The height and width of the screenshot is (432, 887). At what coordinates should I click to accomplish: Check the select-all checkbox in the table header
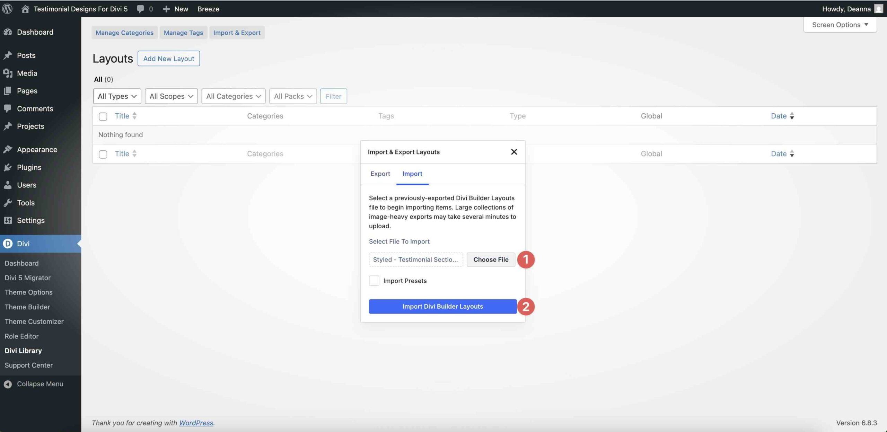[103, 116]
